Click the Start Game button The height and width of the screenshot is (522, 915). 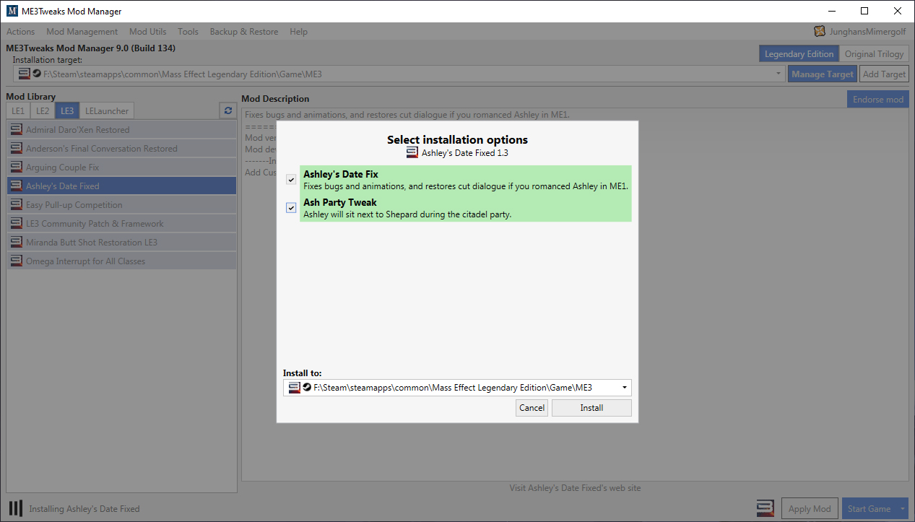pos(869,508)
